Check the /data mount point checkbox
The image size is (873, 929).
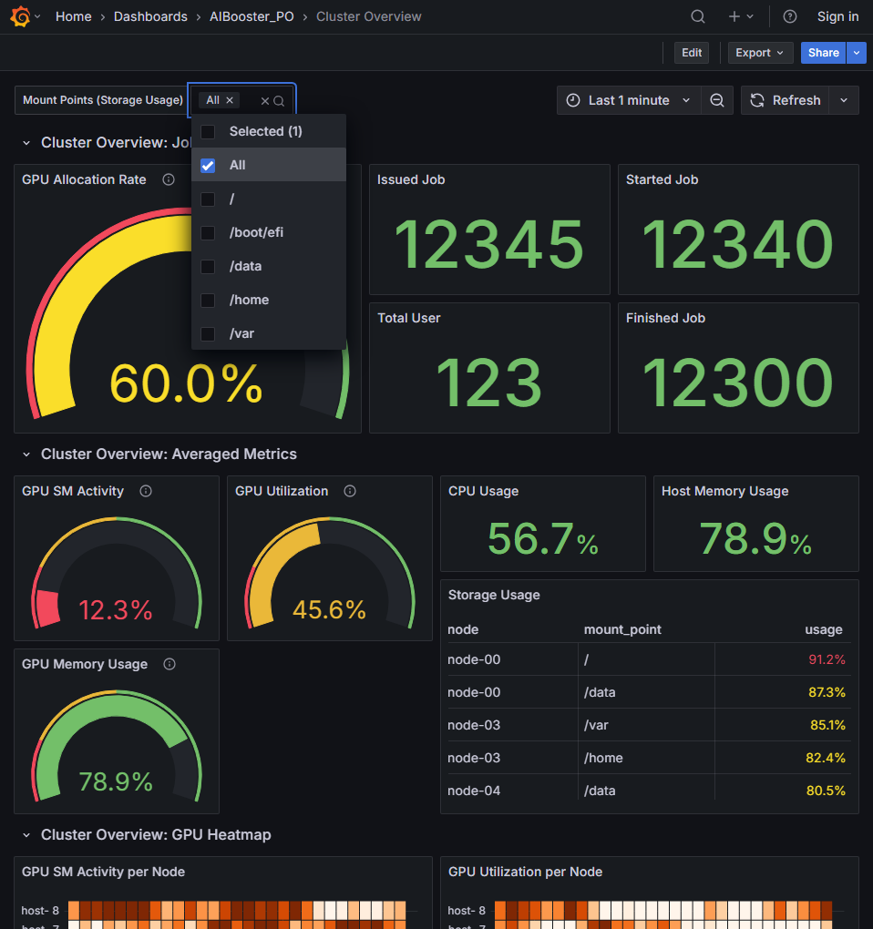[208, 266]
